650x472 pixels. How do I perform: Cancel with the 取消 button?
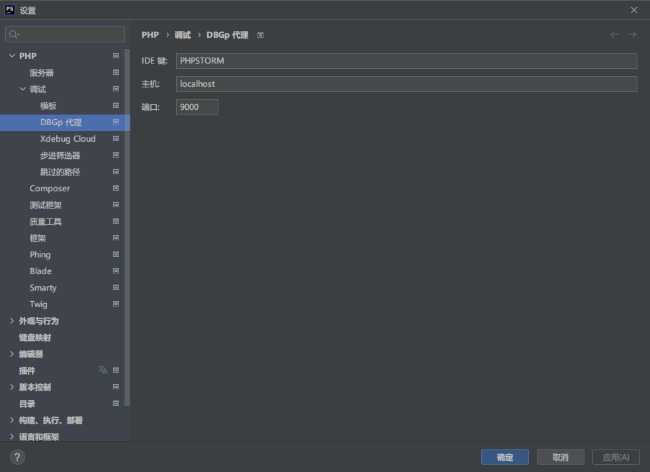coord(561,457)
